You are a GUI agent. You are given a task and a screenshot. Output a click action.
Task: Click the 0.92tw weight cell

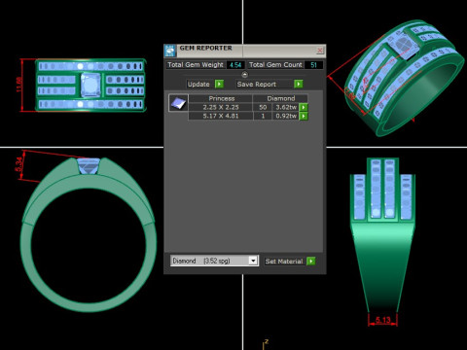pyautogui.click(x=286, y=116)
